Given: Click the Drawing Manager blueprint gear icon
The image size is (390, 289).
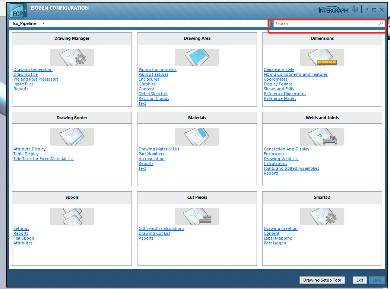Looking at the screenshot, I should 72,57.
